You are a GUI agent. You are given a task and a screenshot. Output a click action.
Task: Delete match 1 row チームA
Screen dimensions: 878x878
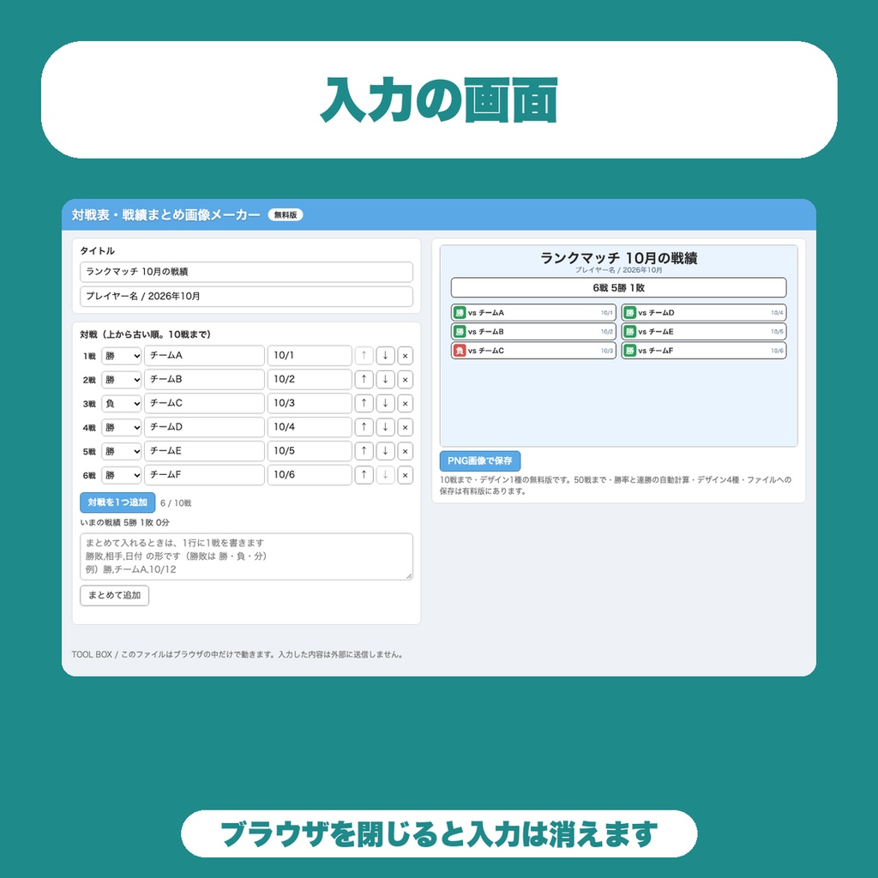406,356
